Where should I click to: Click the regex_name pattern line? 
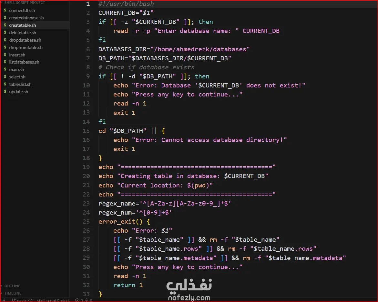(x=165, y=203)
